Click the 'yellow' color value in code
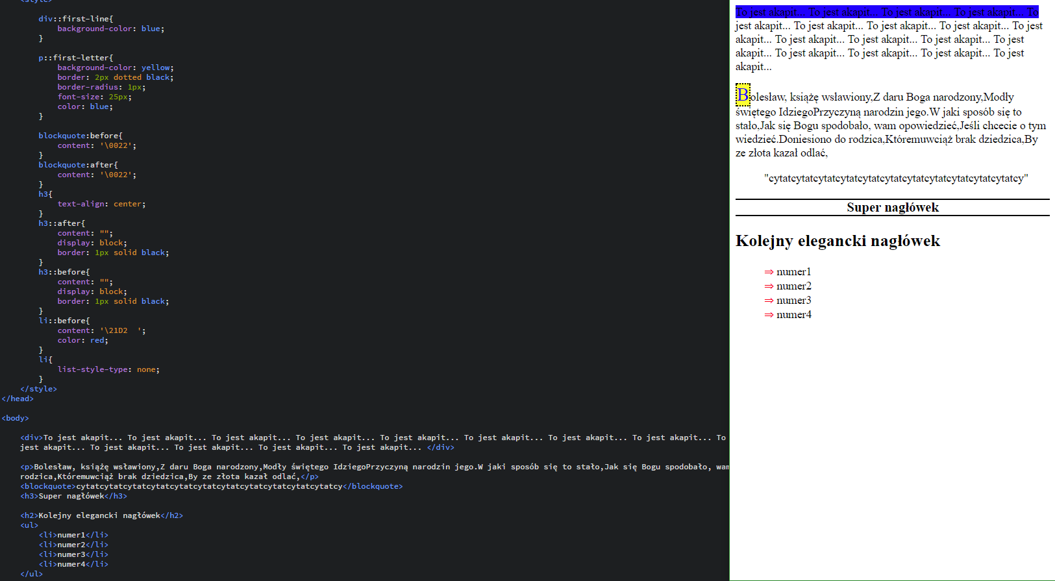1055x581 pixels. point(156,68)
